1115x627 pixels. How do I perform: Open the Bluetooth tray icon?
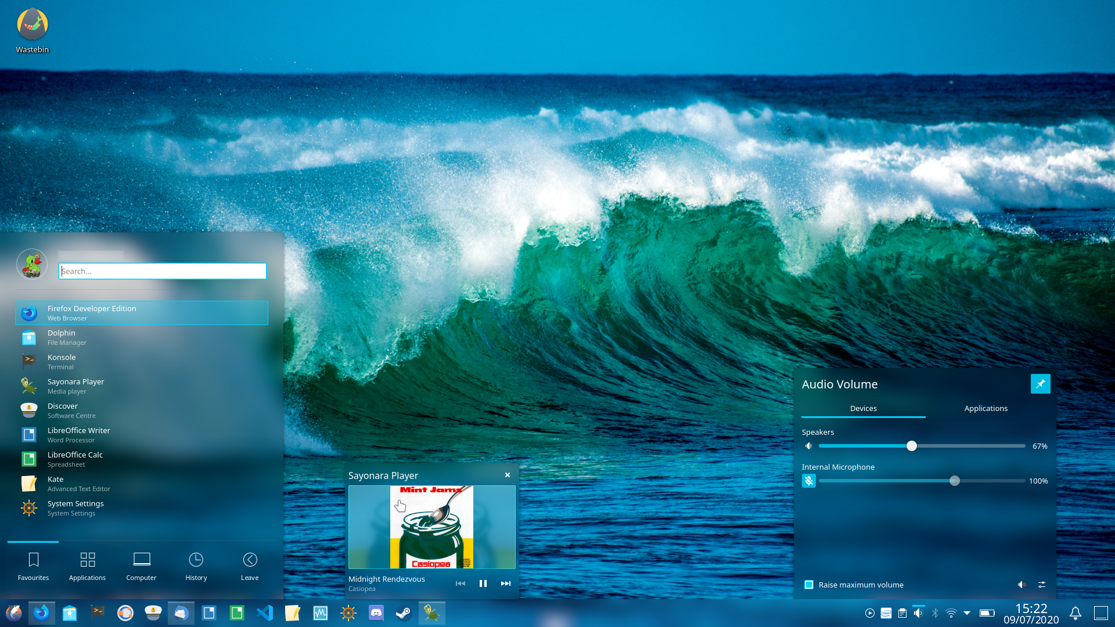[935, 613]
